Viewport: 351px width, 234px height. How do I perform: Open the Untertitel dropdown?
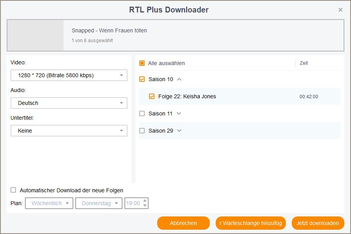(69, 131)
